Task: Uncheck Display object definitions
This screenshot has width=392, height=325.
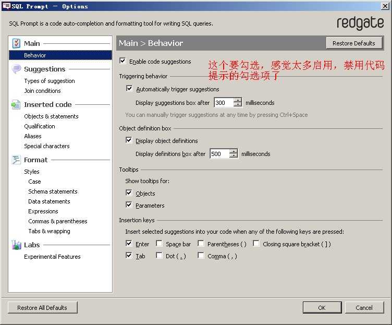Action: (129, 140)
